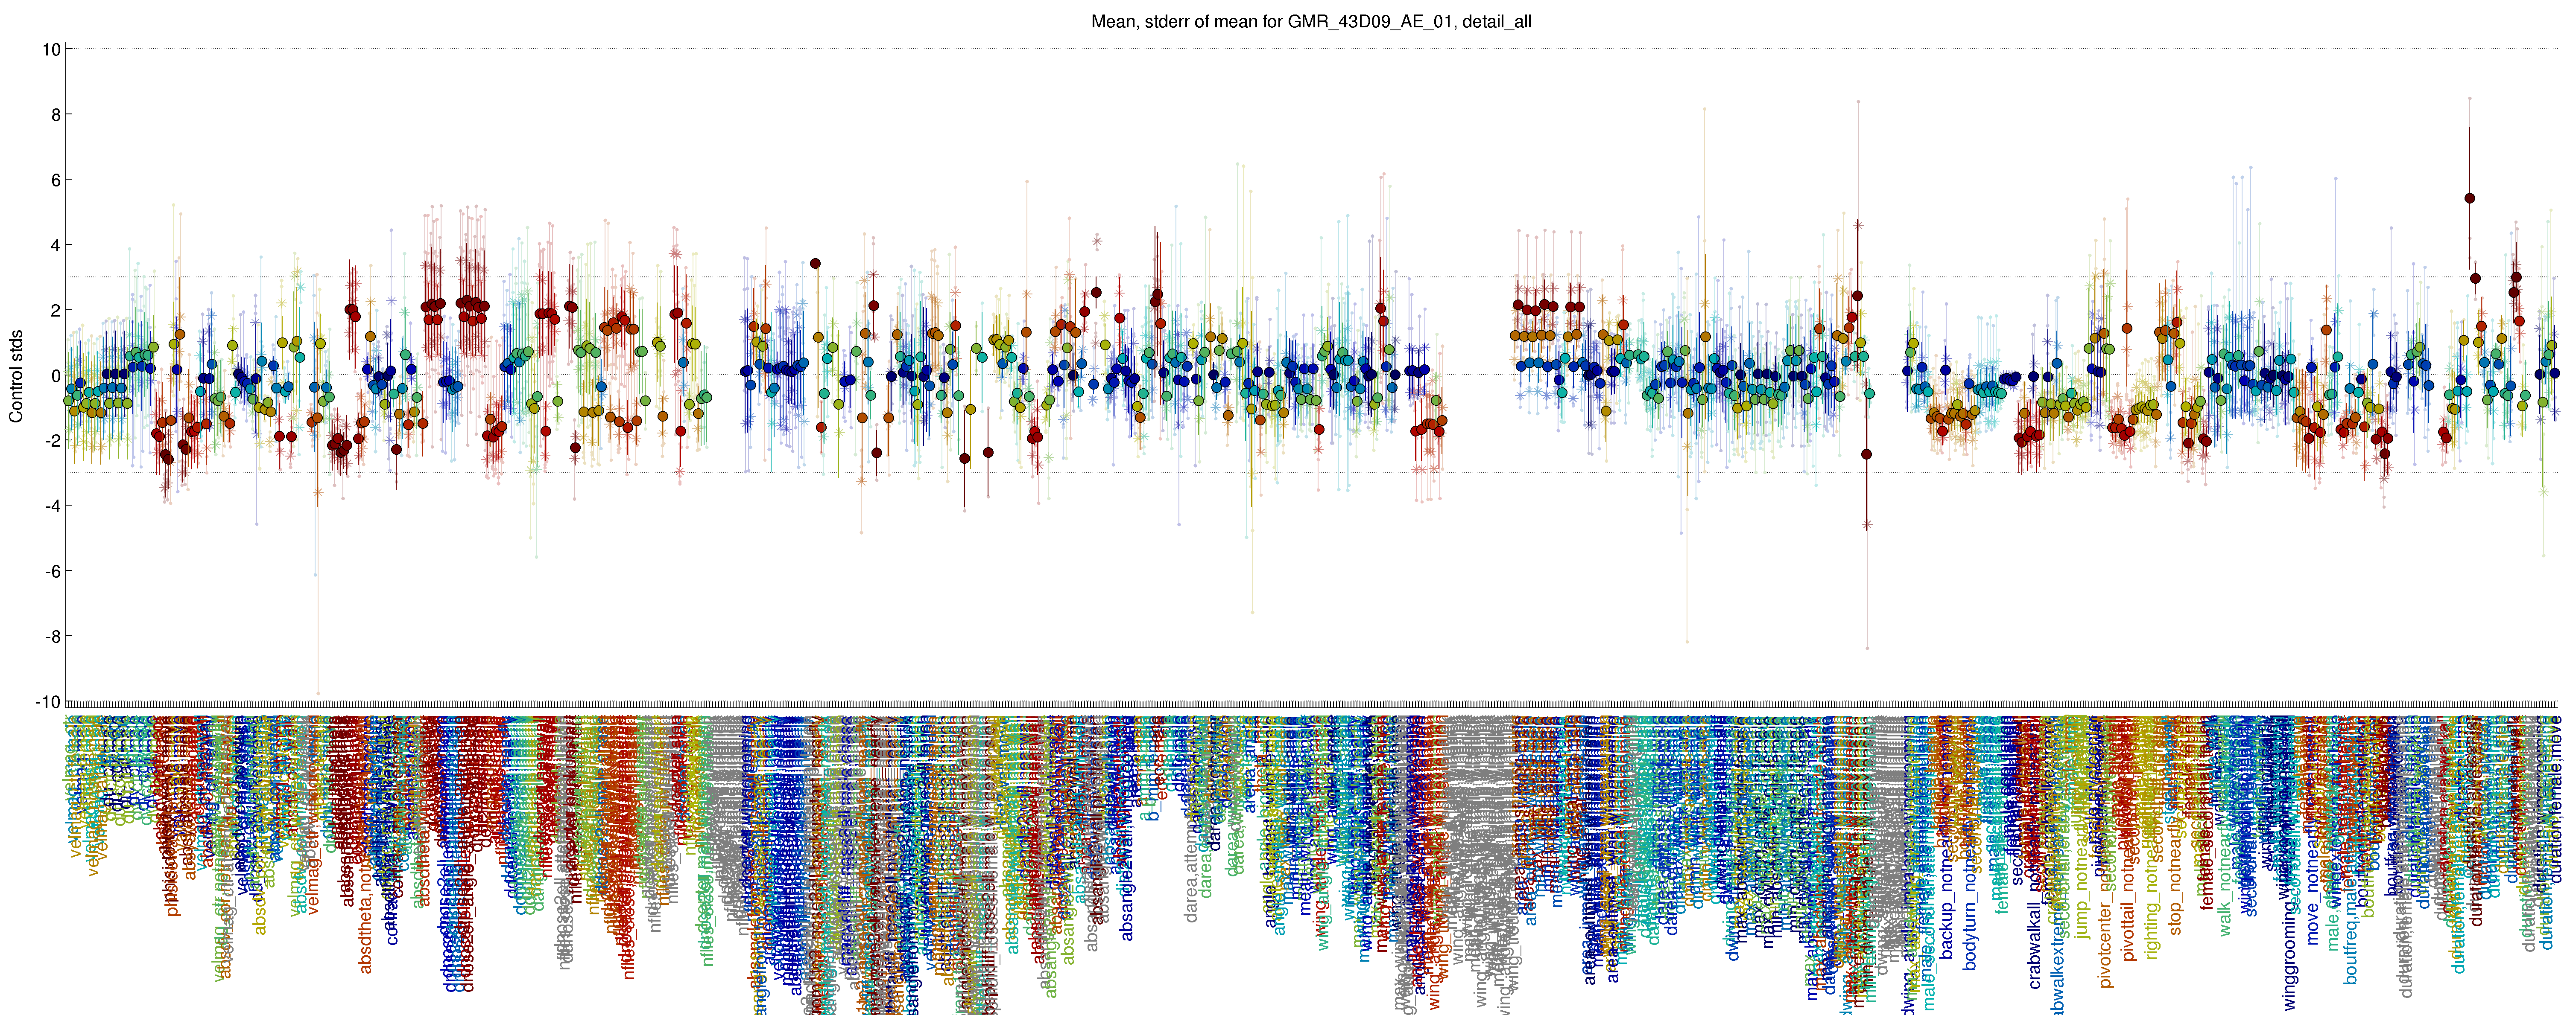Click the y-axis tick label '6'

tap(56, 180)
